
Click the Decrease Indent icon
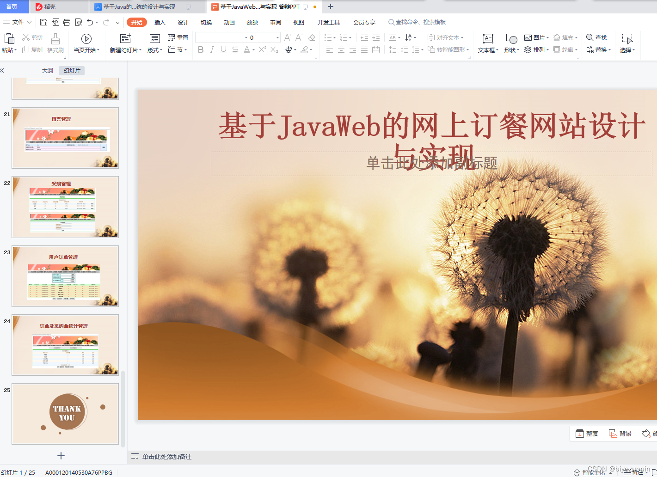(x=364, y=37)
